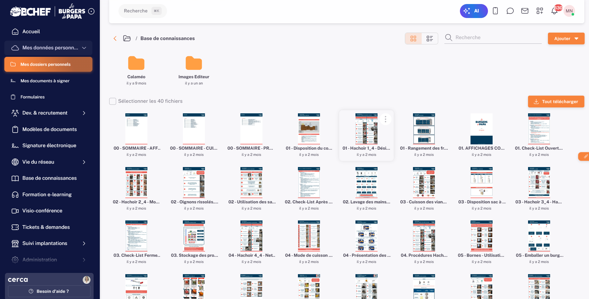
Task: Click 05 - Bornes - Utilisati... file name
Action: (481, 255)
